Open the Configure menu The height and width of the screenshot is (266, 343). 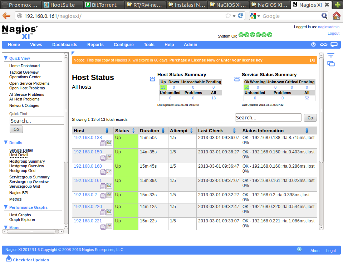[123, 45]
